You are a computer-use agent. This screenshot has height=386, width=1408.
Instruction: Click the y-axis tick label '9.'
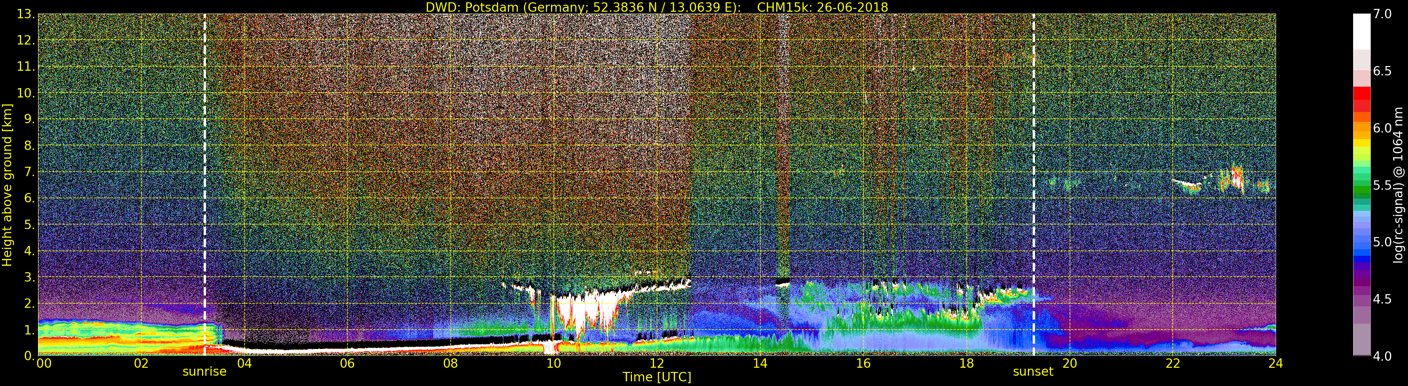[30, 119]
